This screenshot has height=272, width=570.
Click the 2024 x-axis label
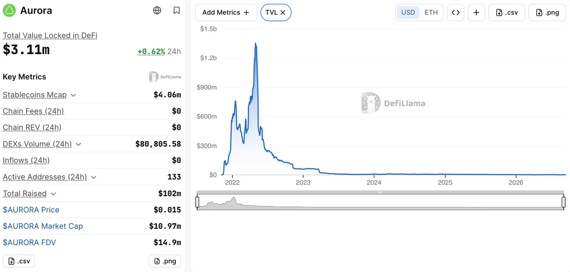tap(374, 183)
